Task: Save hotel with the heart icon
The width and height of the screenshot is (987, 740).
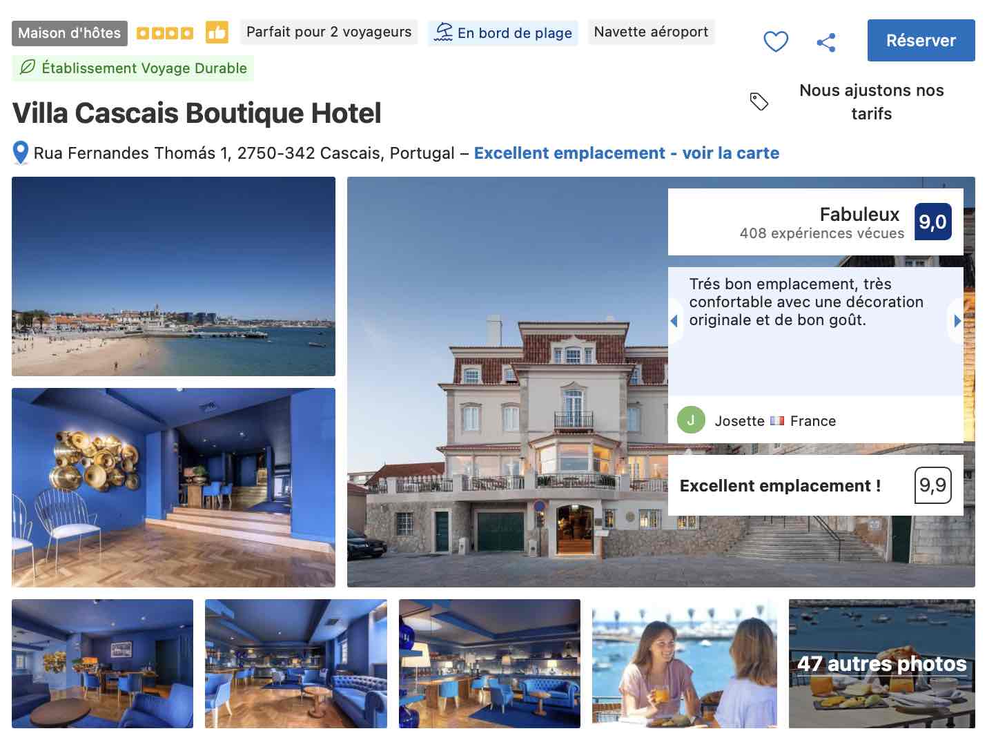Action: point(776,41)
